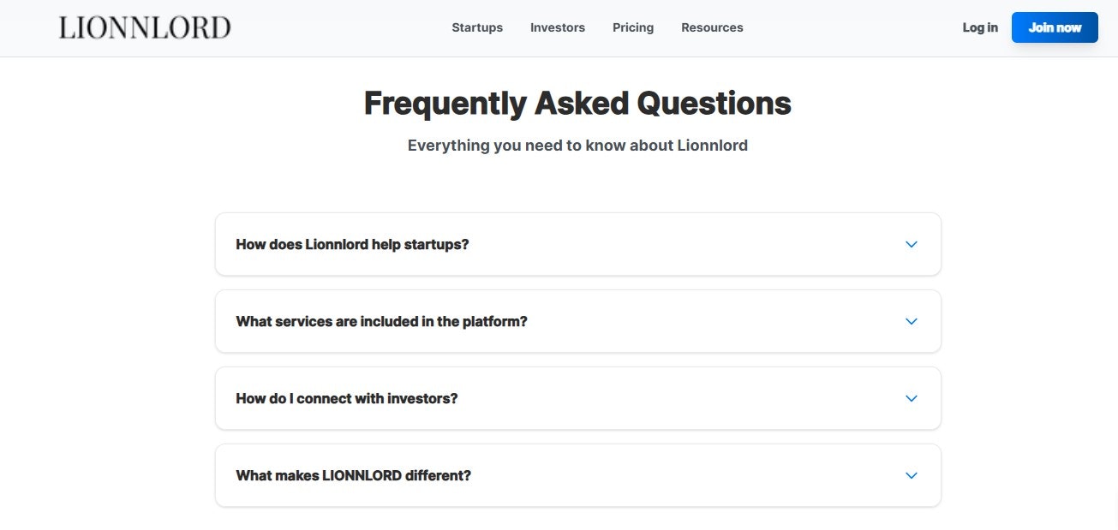Screen dimensions: 1118x530
Task: Click "What services are included in the platform?" text
Action: click(381, 321)
